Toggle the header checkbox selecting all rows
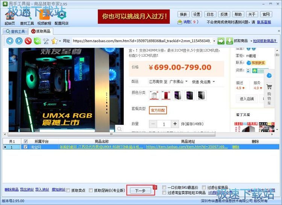 point(26,141)
